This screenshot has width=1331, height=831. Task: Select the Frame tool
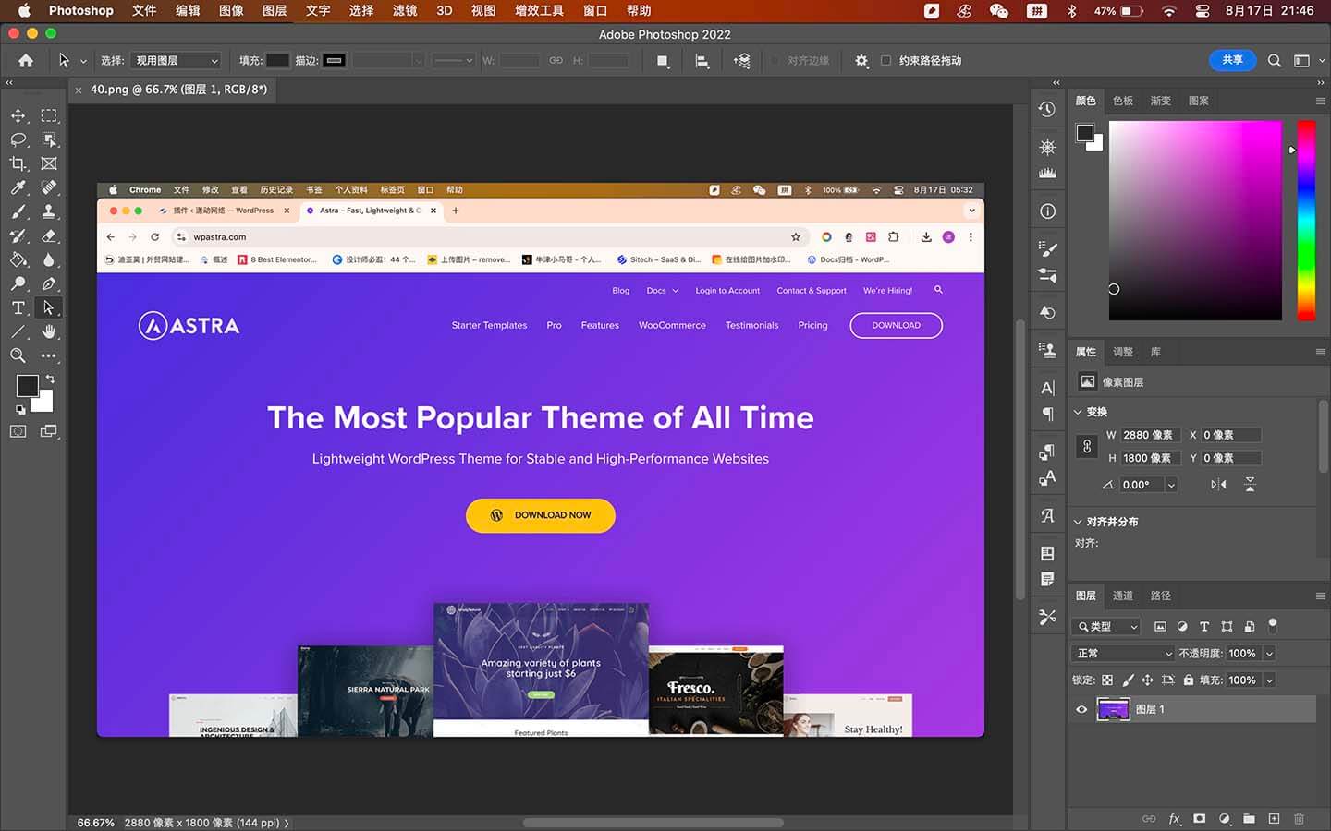point(49,163)
